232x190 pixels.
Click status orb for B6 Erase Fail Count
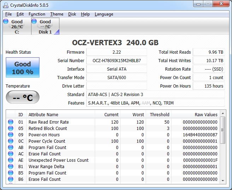tap(11, 179)
